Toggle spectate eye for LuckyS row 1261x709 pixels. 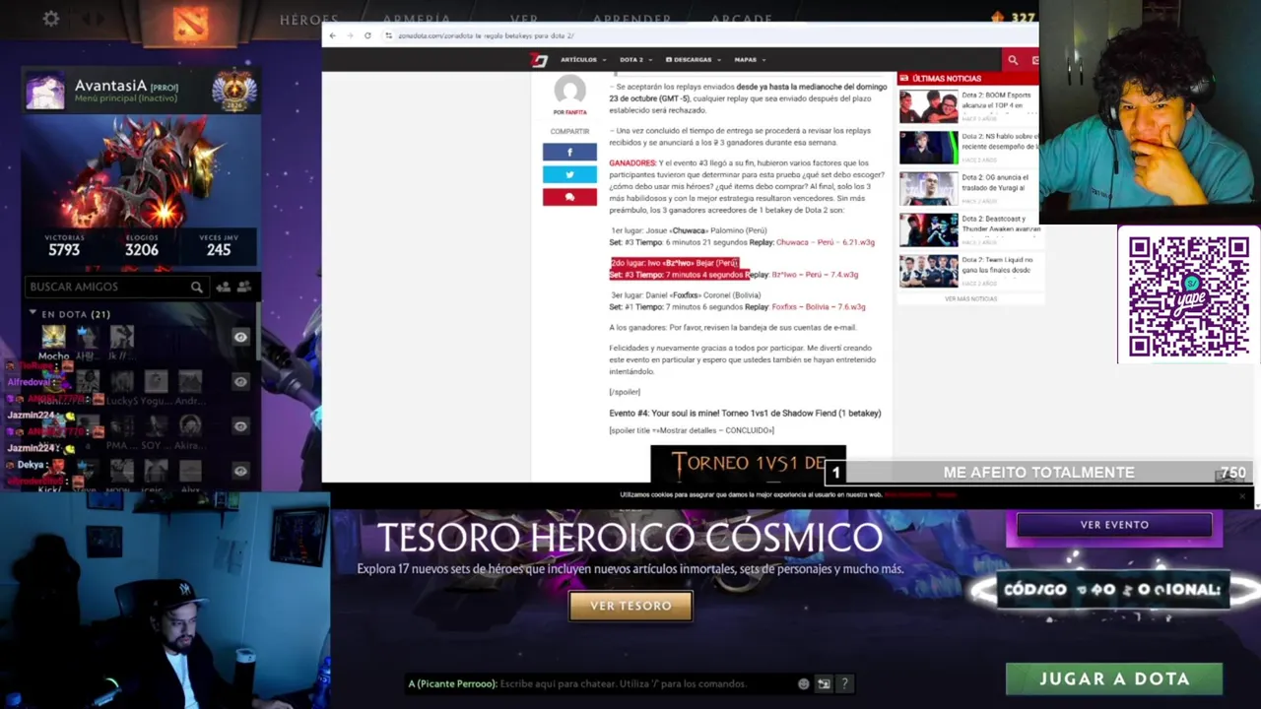coord(240,382)
